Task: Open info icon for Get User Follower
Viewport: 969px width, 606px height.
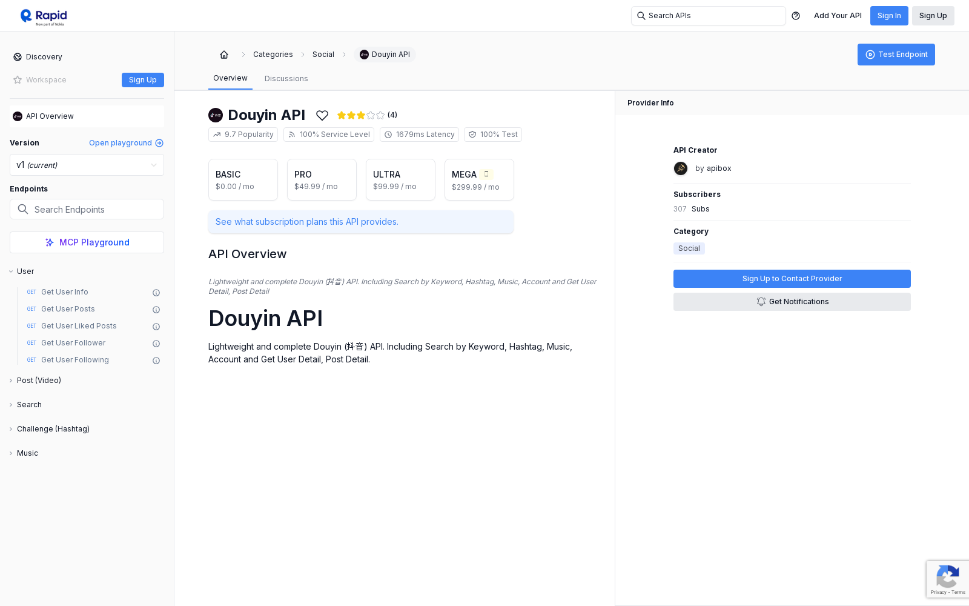Action: [x=156, y=344]
